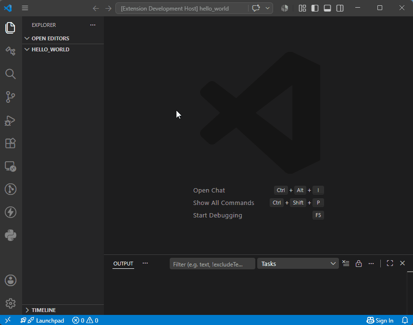Viewport: 413px width, 325px height.
Task: Click the Open Chat shortcut hint
Action: tap(209, 191)
